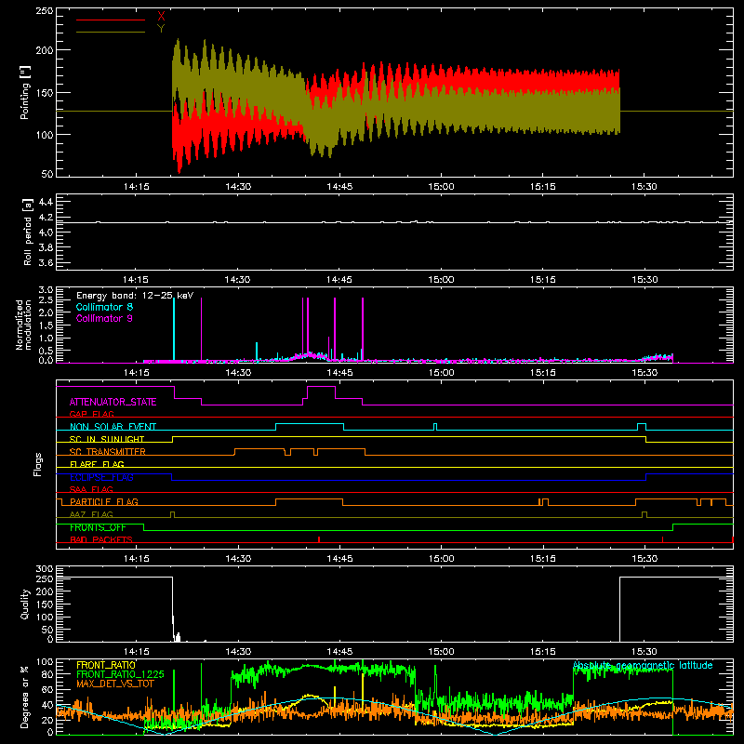The height and width of the screenshot is (744, 744).
Task: Click the '4.2' tick on Roll period axis
Action: coord(46,218)
